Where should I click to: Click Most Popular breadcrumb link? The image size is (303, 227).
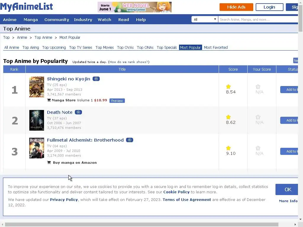[x=70, y=38]
